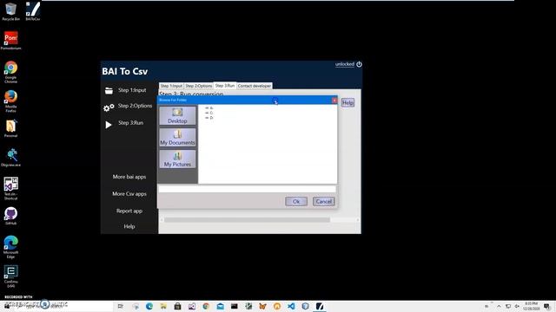This screenshot has height=312, width=556.
Task: Click the play icon beside Step 3:Run
Action: pyautogui.click(x=109, y=125)
